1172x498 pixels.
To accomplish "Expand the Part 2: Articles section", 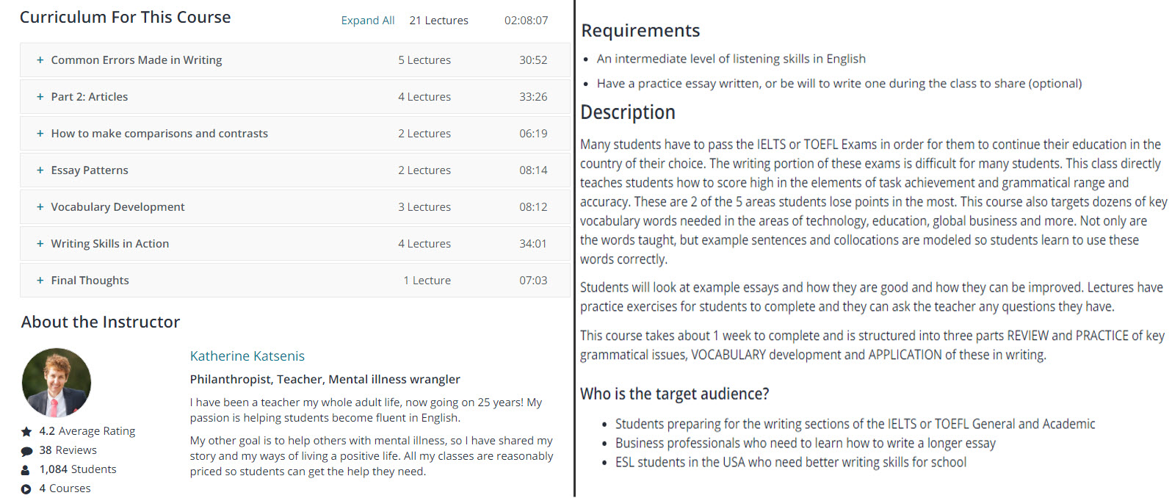I will pyautogui.click(x=294, y=97).
